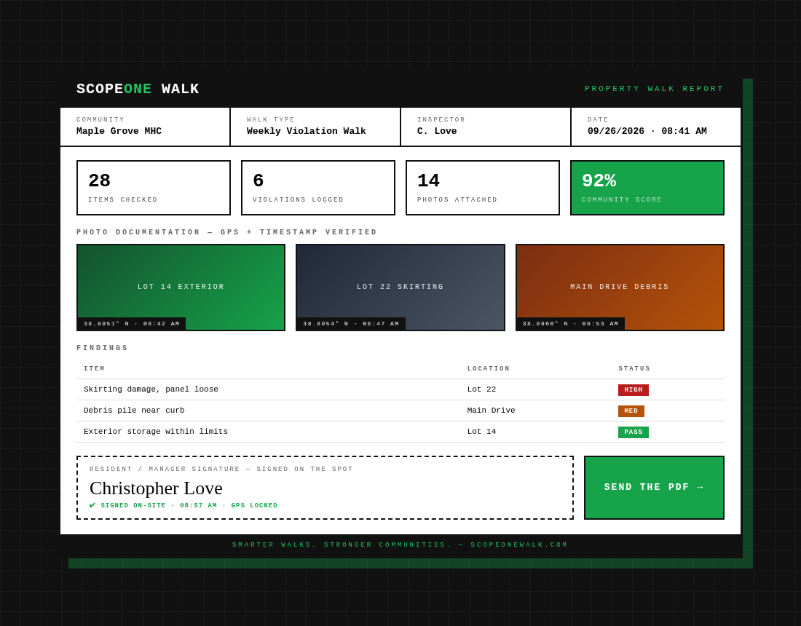Click the scopeonewalk.com footer tagline
This screenshot has width=801, height=626.
pos(400,544)
